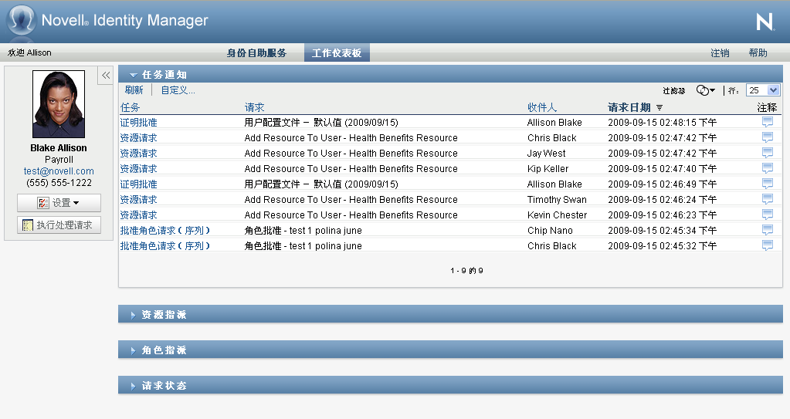Select recipient Kevin Chester cell
790x419 pixels.
click(x=558, y=215)
